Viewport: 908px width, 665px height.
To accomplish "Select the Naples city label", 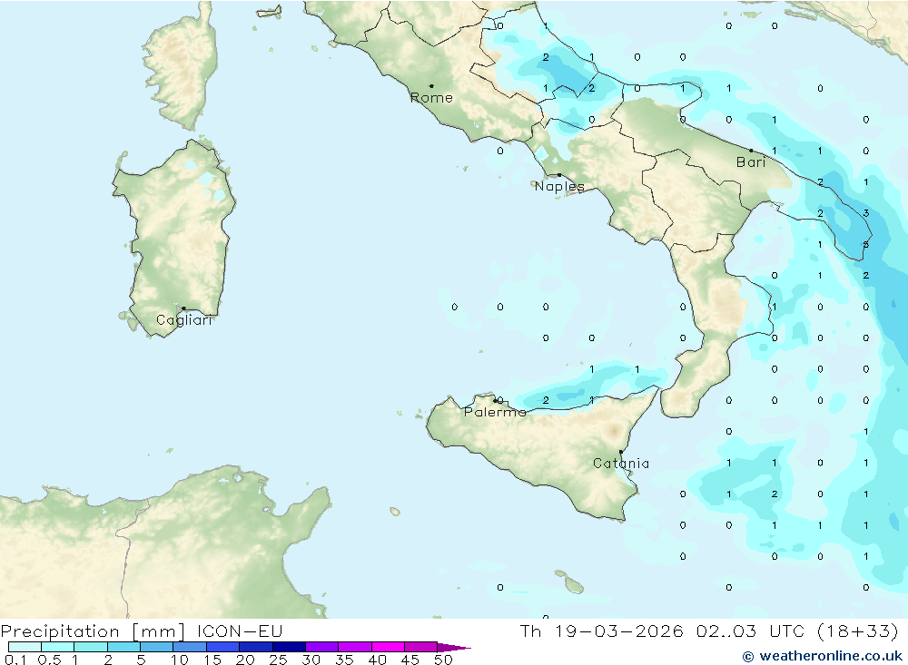I will [x=559, y=186].
